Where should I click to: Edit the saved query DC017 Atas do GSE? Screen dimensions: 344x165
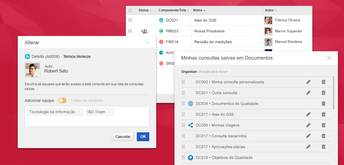coord(309,114)
